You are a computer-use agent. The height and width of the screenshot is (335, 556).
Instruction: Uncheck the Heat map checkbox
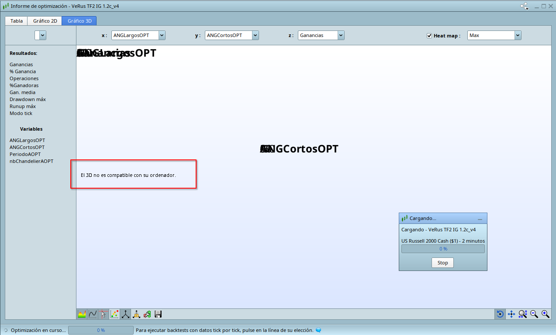click(429, 36)
